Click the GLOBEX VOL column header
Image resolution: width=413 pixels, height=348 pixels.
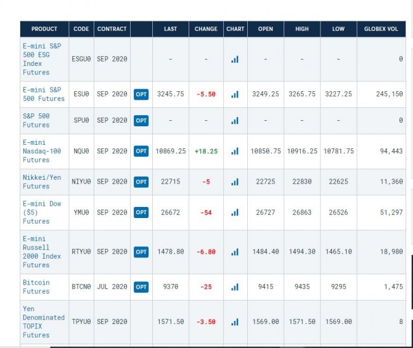coord(381,29)
